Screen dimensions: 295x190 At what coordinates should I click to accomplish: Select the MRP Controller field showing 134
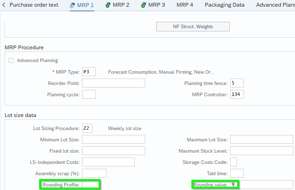pos(237,94)
